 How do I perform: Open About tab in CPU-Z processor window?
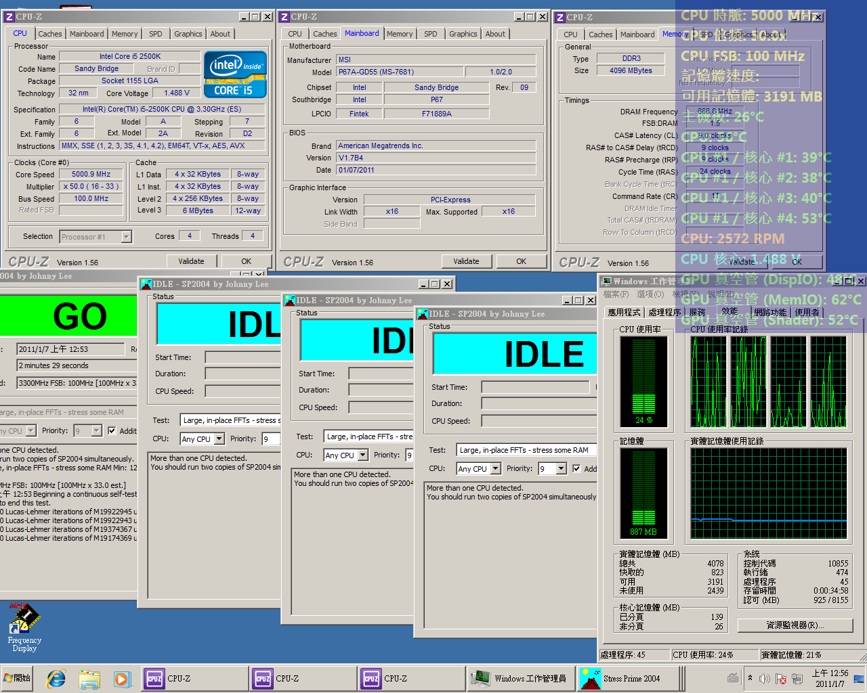click(220, 34)
